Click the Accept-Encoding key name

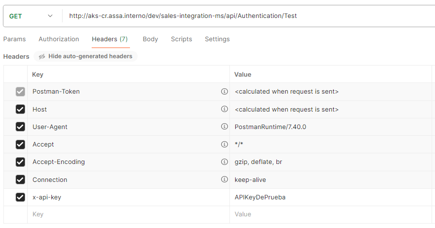pyautogui.click(x=59, y=162)
